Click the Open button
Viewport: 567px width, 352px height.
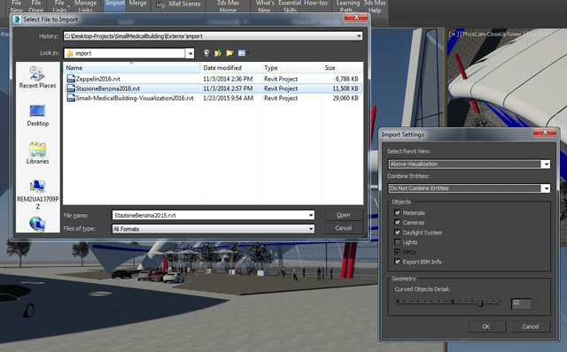click(x=343, y=215)
